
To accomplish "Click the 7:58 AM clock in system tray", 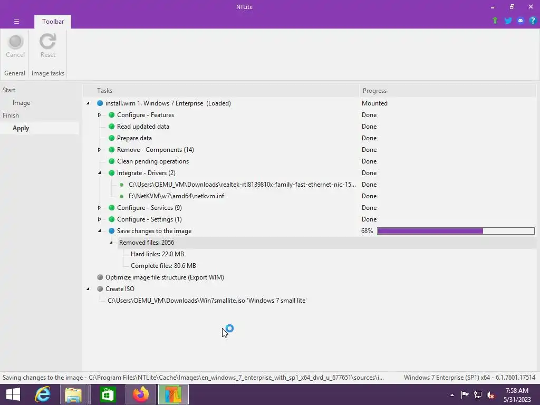I will [517, 391].
